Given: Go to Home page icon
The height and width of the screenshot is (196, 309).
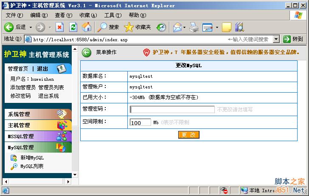Looking at the screenshot, I should click(86, 27).
